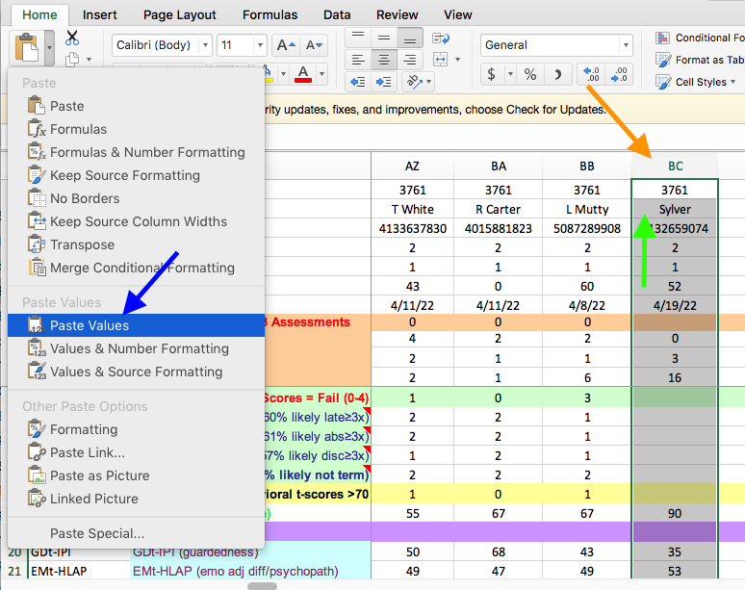Image resolution: width=745 pixels, height=590 pixels.
Task: Open the Cell Styles dropdown
Action: (x=701, y=82)
